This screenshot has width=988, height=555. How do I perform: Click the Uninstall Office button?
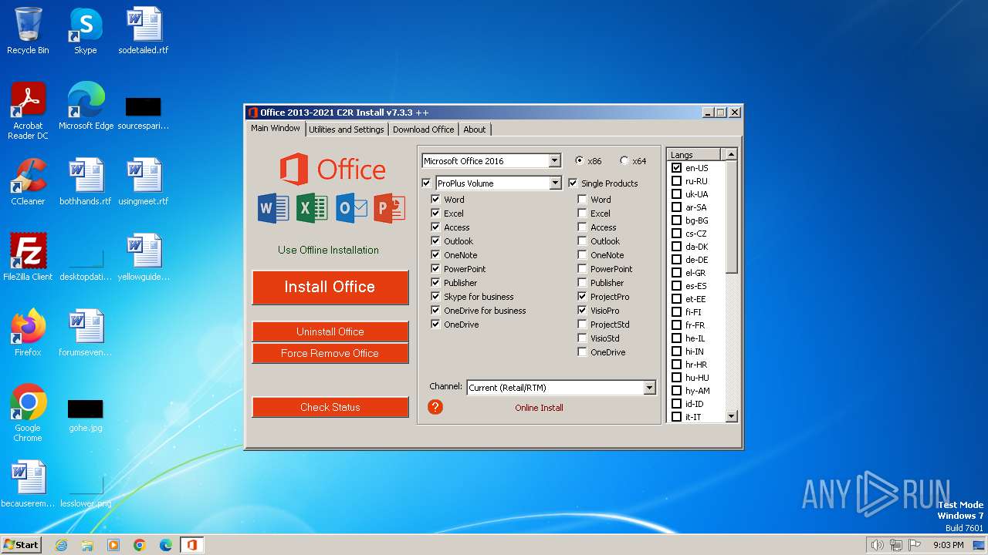tap(330, 331)
